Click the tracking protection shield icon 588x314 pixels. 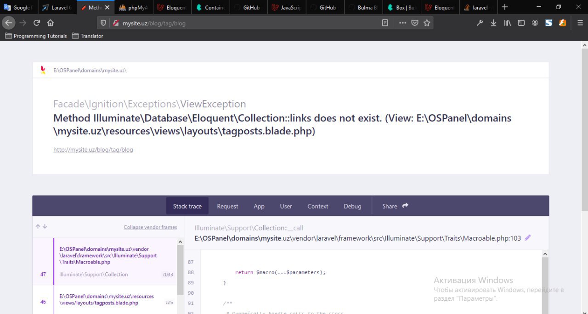pos(103,23)
